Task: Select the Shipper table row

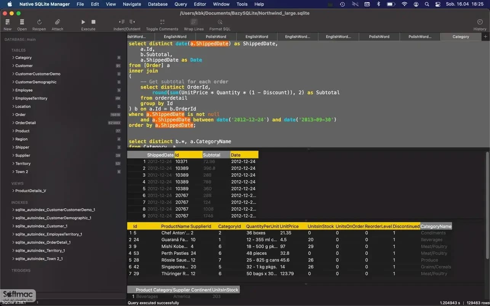Action: (63, 147)
